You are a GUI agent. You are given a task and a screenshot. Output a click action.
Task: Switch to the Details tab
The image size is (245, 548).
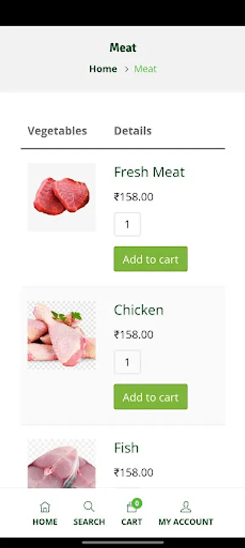pyautogui.click(x=133, y=131)
